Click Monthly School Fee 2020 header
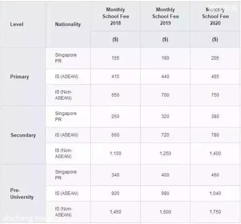 (x=215, y=16)
